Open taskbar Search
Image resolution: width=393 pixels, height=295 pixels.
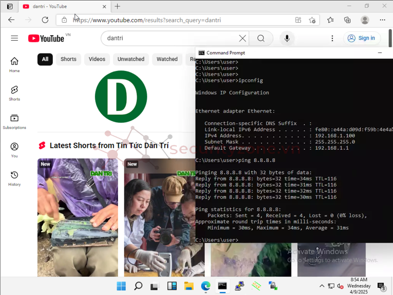(138, 286)
